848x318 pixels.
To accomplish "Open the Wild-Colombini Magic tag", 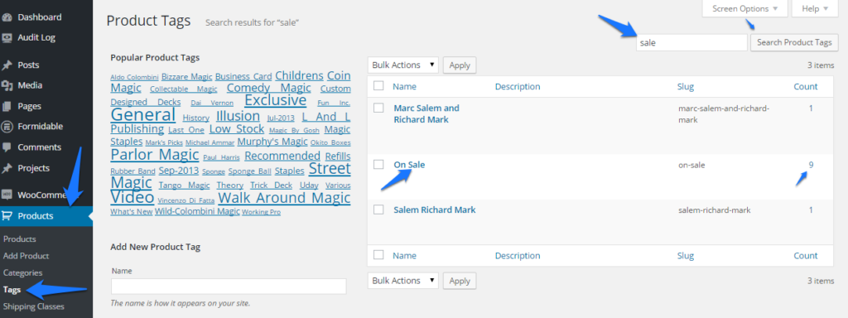I will coord(197,211).
